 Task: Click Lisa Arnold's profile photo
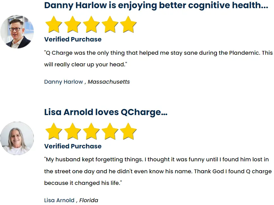pos(17,138)
